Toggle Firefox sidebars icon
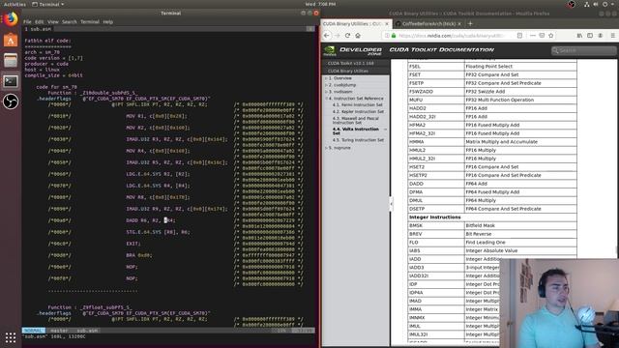This screenshot has height=348, width=619. pyautogui.click(x=590, y=36)
